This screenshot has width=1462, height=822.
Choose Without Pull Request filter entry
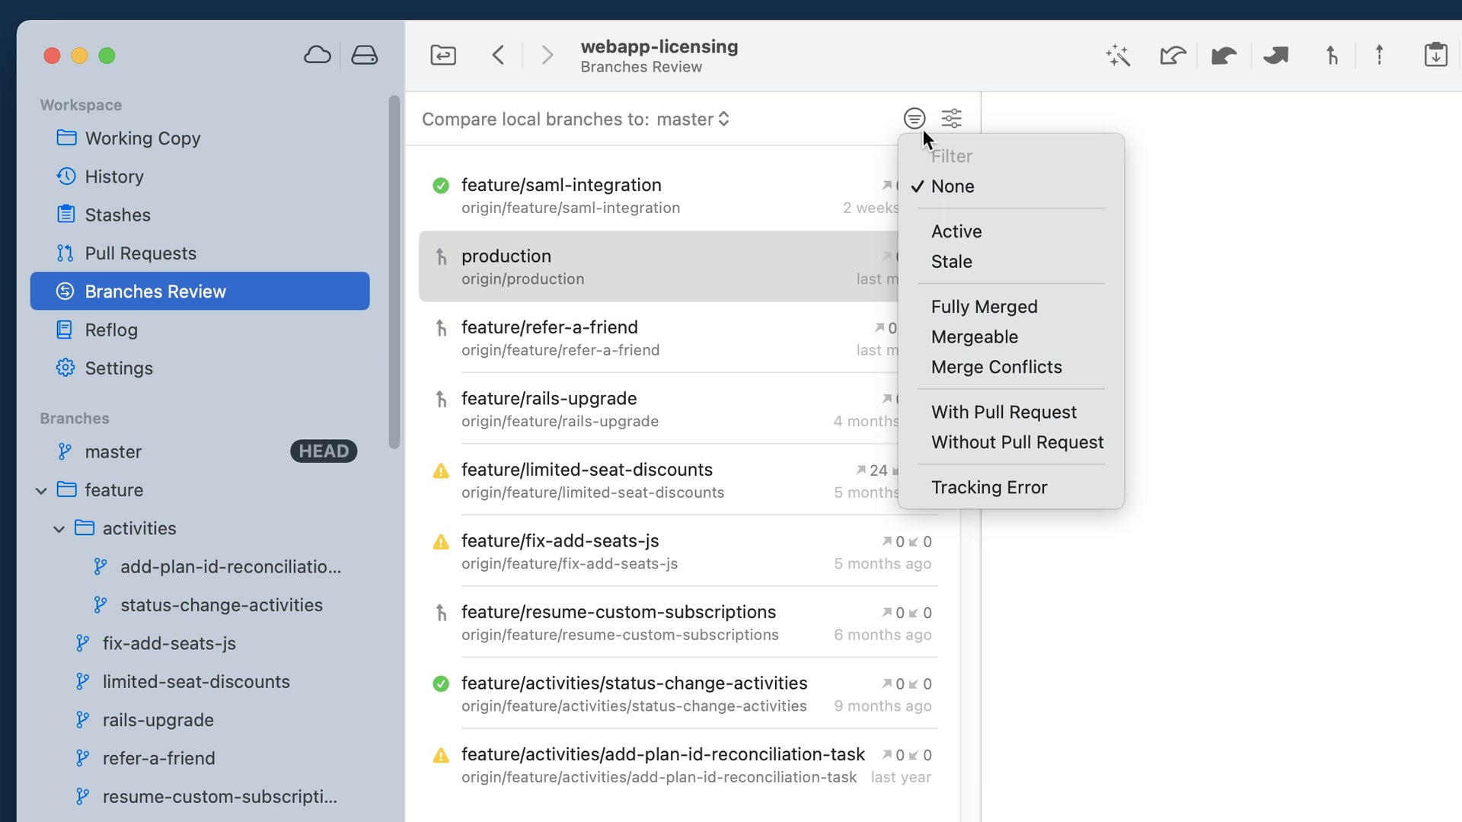[x=1017, y=442]
